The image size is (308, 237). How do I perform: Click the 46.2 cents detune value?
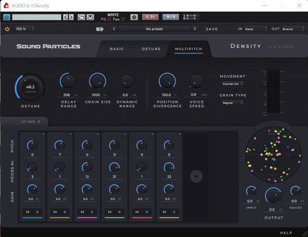click(x=30, y=87)
